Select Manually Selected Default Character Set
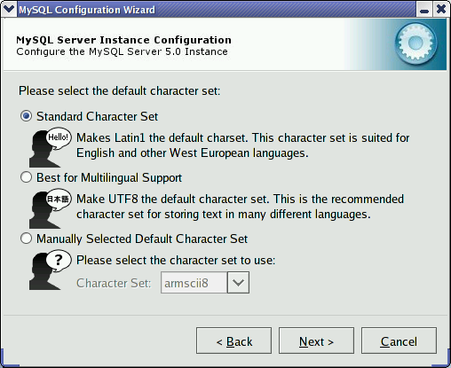 [x=26, y=239]
